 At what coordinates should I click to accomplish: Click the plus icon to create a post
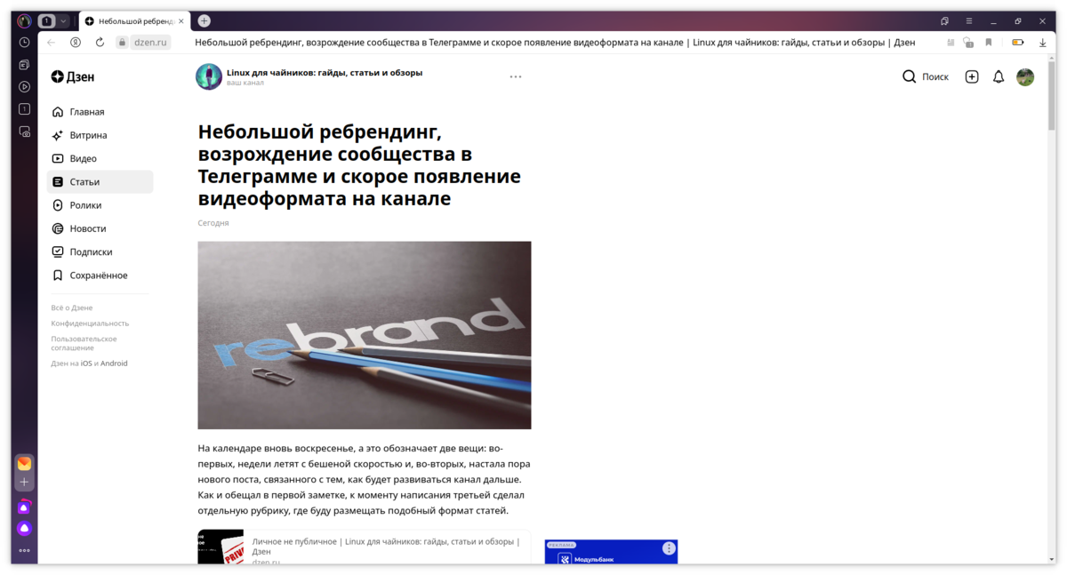tap(971, 76)
